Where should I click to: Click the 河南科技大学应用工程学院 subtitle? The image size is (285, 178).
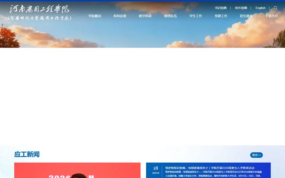click(40, 18)
